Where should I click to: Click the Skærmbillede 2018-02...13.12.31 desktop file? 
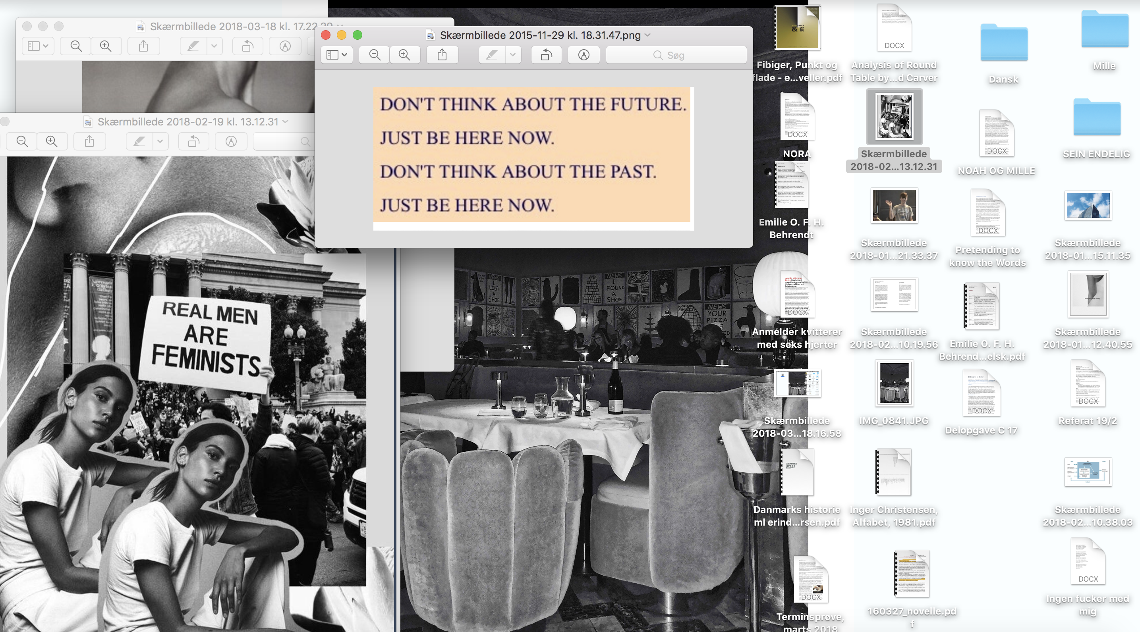(x=894, y=117)
